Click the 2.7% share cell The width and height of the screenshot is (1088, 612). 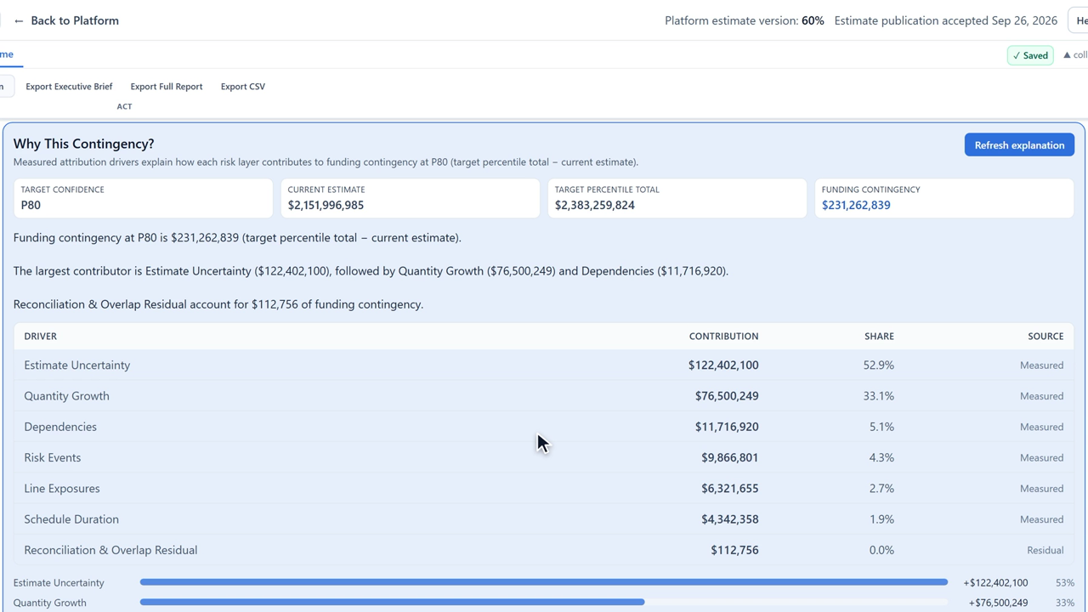[x=881, y=488]
